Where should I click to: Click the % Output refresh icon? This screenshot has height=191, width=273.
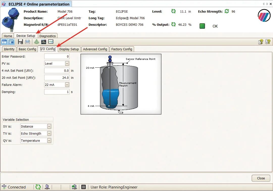[173, 24]
